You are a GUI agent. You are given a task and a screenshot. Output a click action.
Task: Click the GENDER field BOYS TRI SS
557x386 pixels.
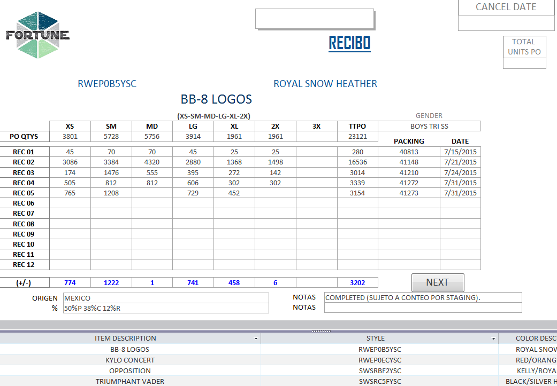click(x=429, y=126)
